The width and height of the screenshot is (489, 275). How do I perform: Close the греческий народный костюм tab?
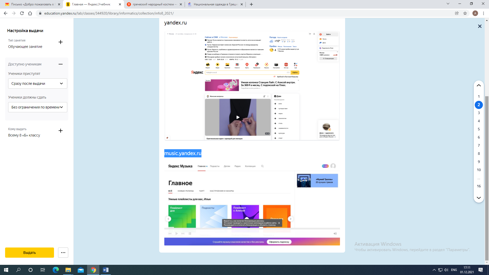pos(181,4)
